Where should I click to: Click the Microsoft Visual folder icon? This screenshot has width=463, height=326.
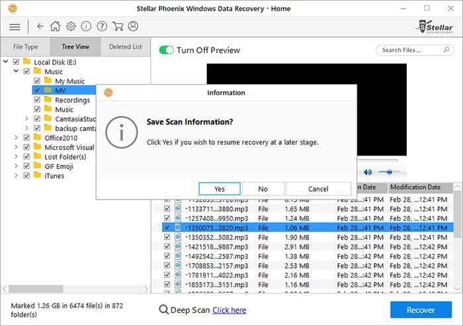point(38,146)
